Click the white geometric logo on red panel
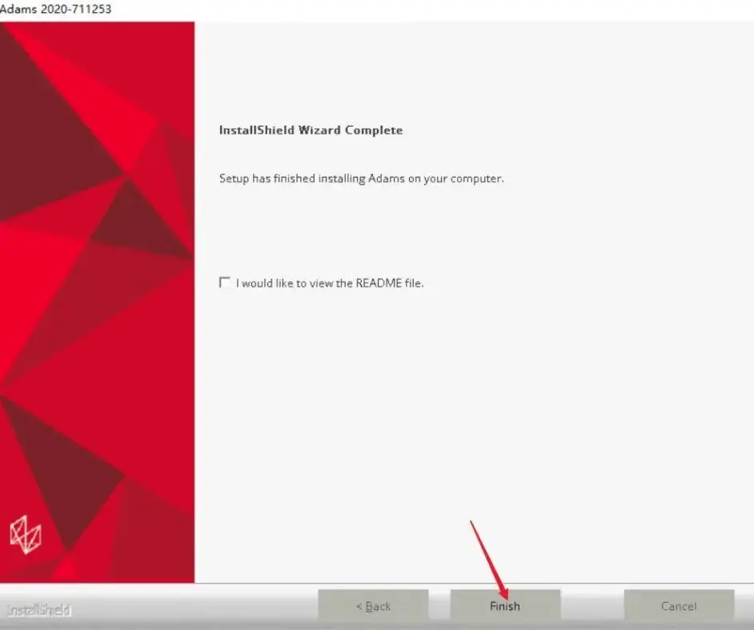Viewport: 754px width, 630px height. [x=26, y=535]
